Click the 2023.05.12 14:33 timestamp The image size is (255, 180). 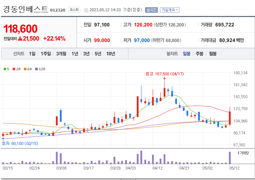coord(105,10)
